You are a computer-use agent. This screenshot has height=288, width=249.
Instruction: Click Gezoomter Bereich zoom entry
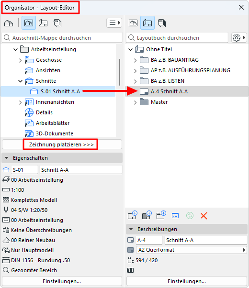(x=34, y=270)
